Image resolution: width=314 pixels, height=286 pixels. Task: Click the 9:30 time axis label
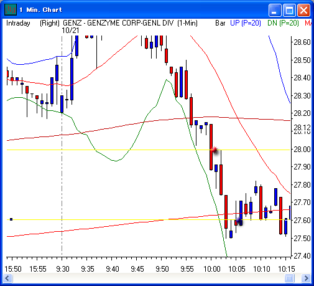click(x=63, y=269)
